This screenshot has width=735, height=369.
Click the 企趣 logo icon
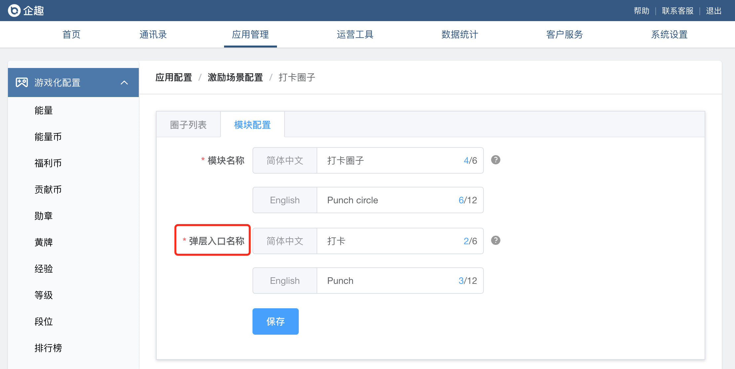[x=14, y=11]
